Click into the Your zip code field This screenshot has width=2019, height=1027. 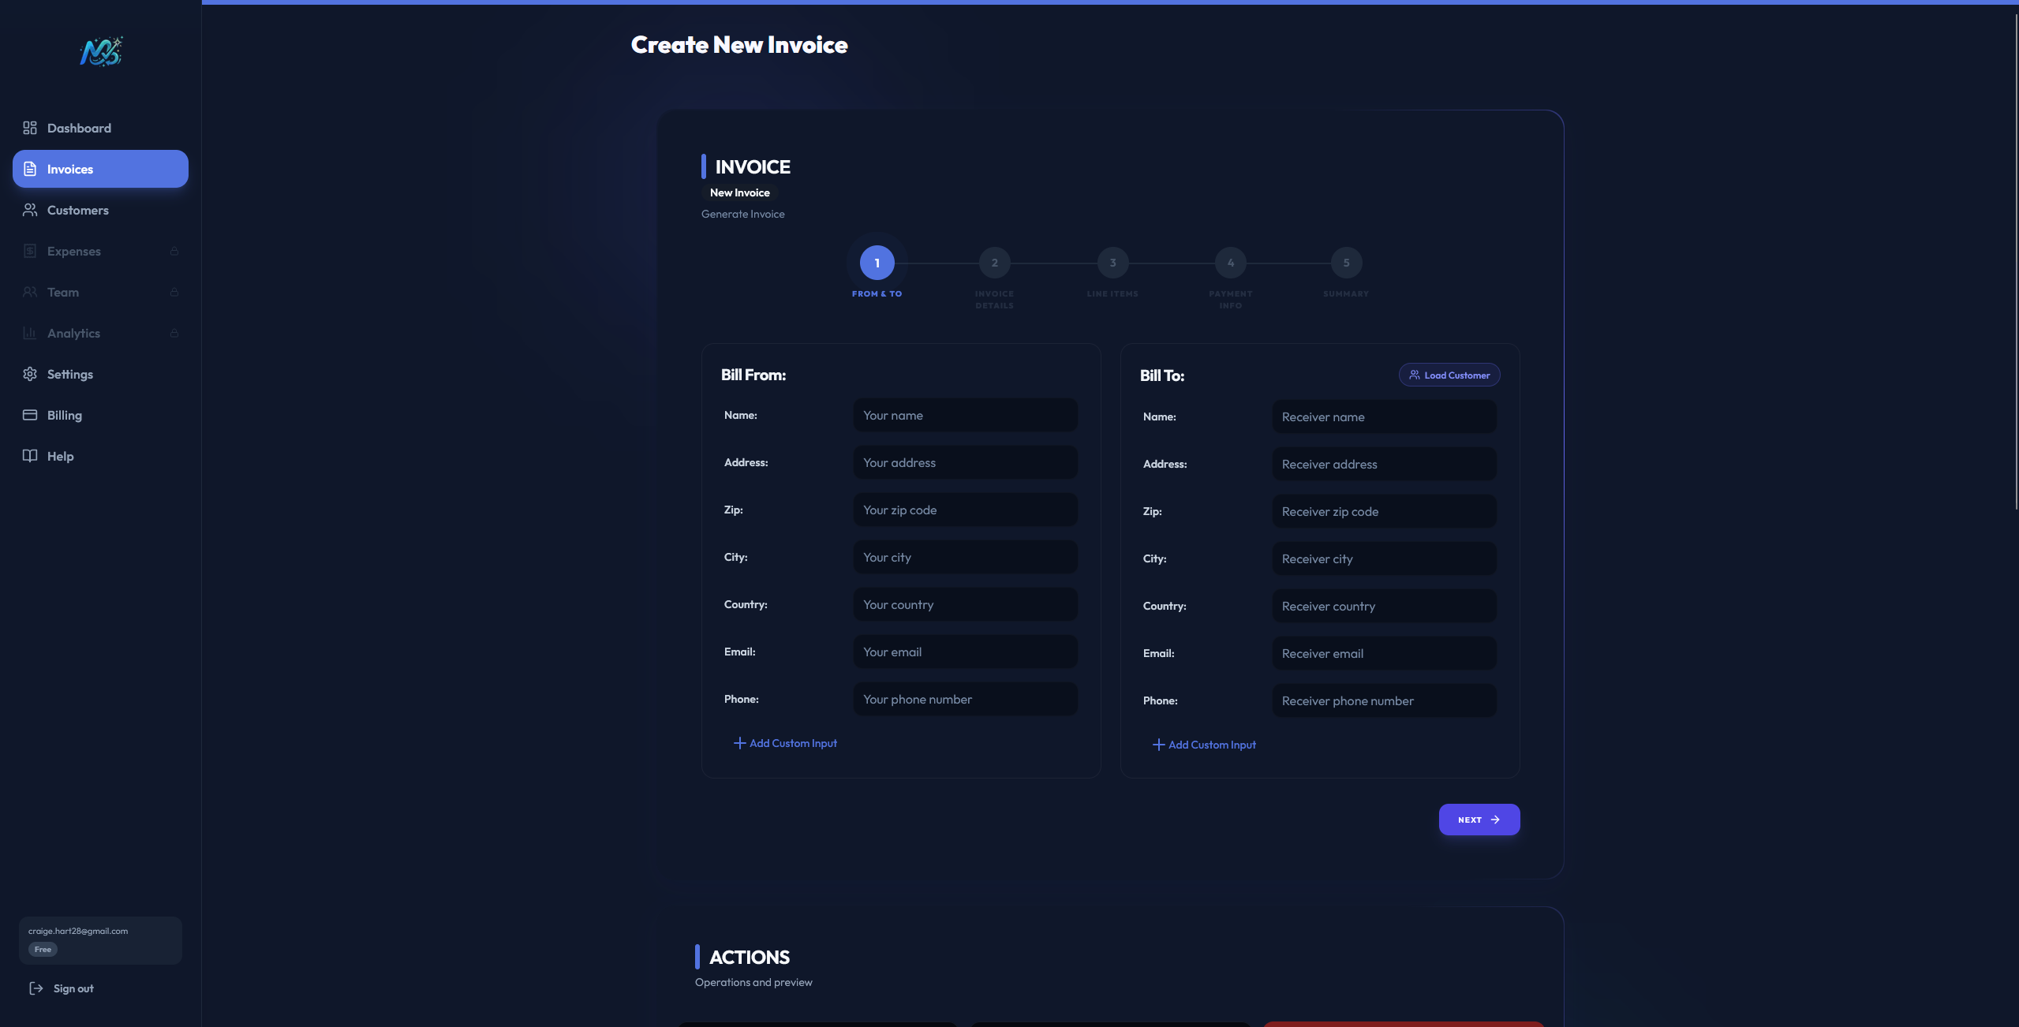point(964,510)
